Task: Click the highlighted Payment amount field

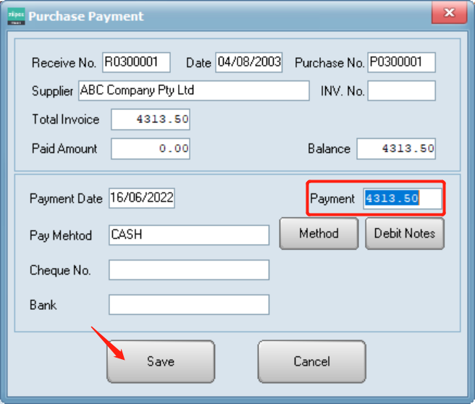Action: pos(402,198)
